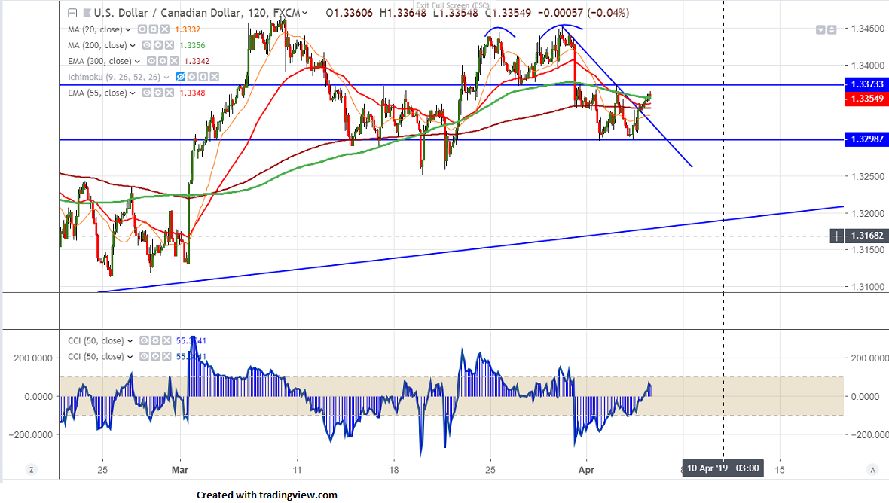Viewport: 889px width, 503px height.
Task: Click the flag icon beside U.S. Dollar title
Action: pyautogui.click(x=87, y=13)
